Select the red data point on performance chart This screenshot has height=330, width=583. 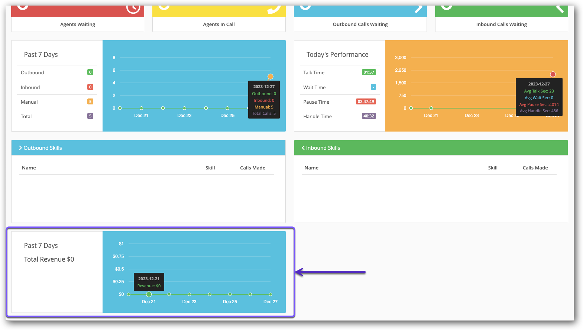tap(553, 74)
